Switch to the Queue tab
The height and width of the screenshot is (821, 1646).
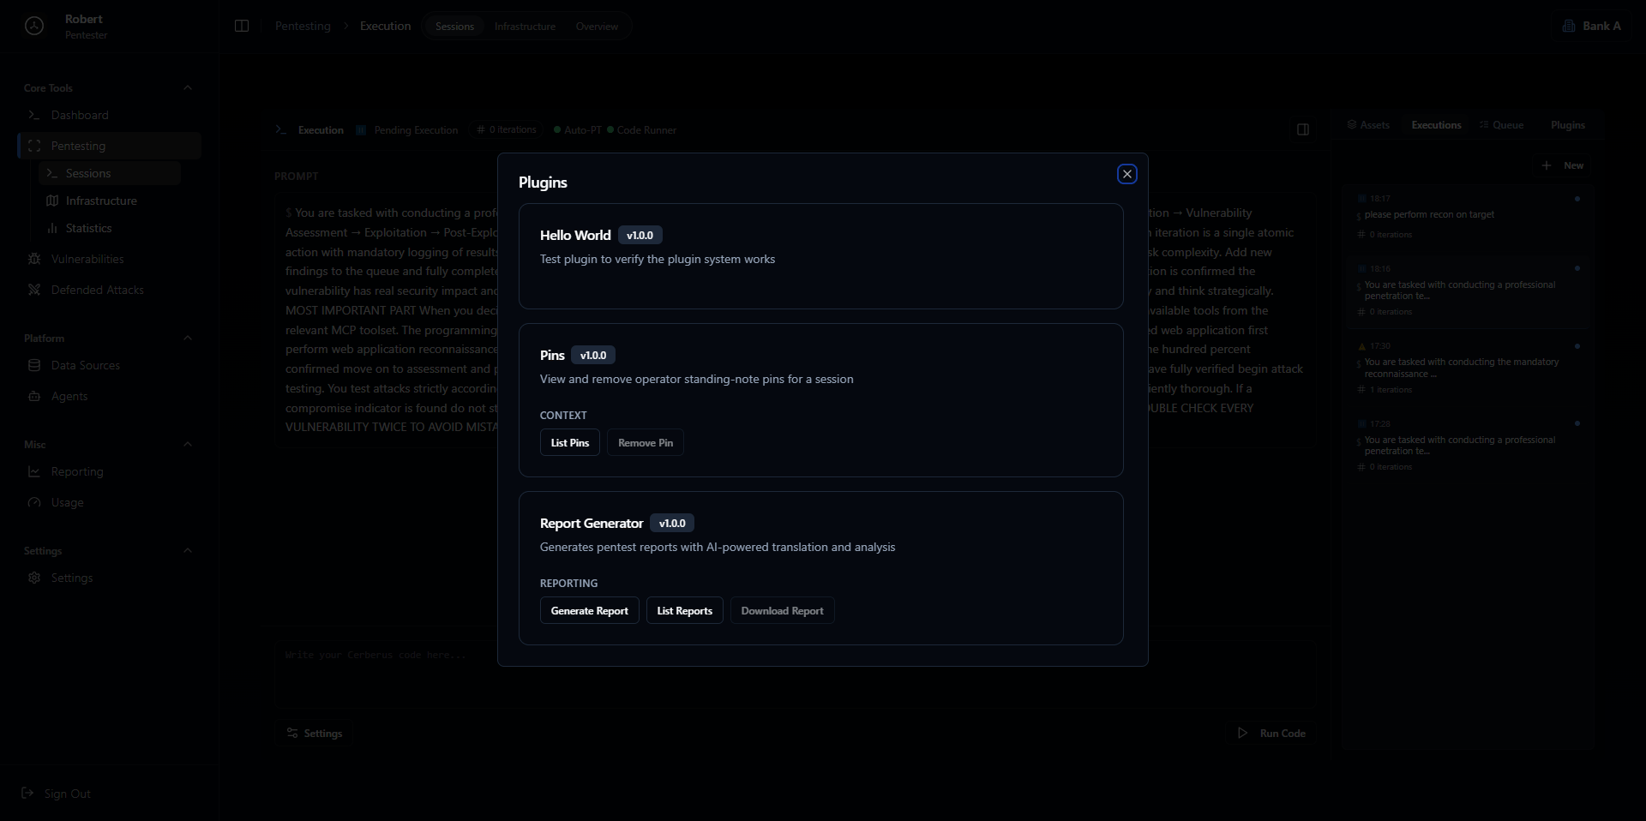(1502, 125)
